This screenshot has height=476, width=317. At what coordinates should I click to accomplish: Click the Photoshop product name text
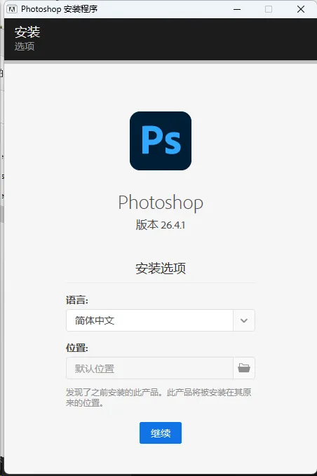click(161, 203)
